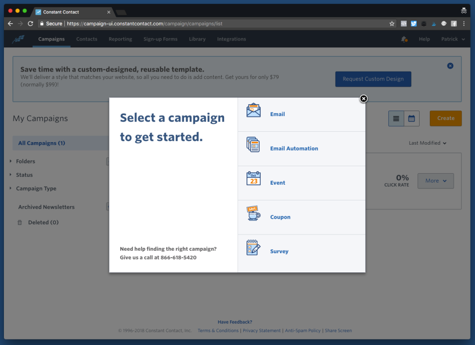Click the Coupon campaign link
475x345 pixels.
pyautogui.click(x=280, y=217)
